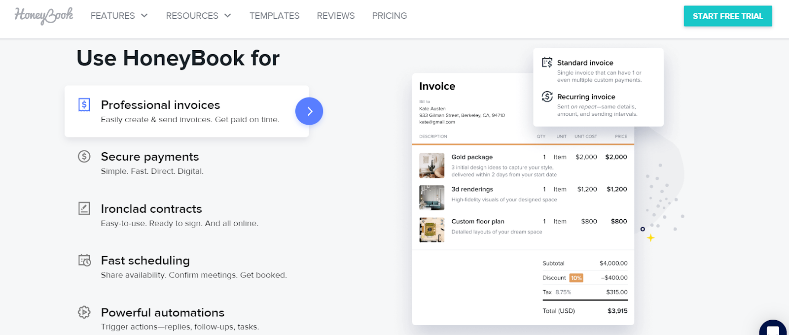This screenshot has width=789, height=335.
Task: Open the Pricing page
Action: click(x=390, y=16)
